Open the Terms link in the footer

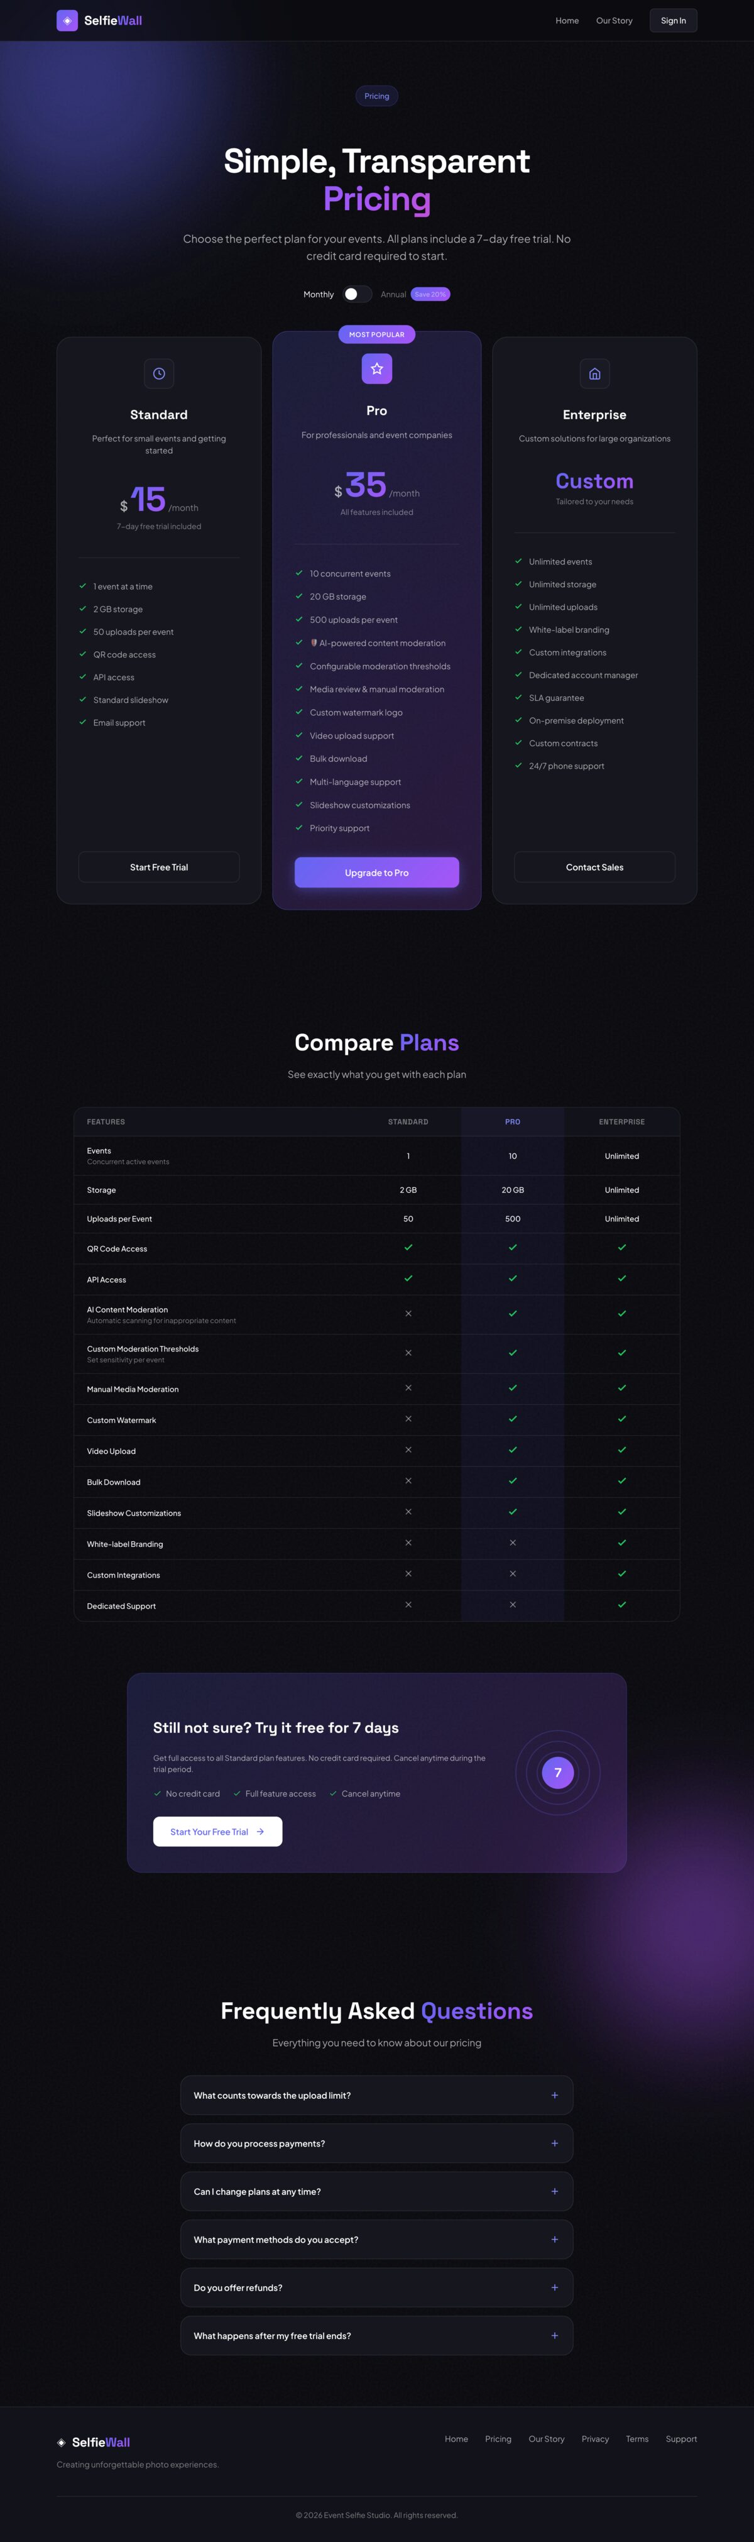[x=637, y=2438]
